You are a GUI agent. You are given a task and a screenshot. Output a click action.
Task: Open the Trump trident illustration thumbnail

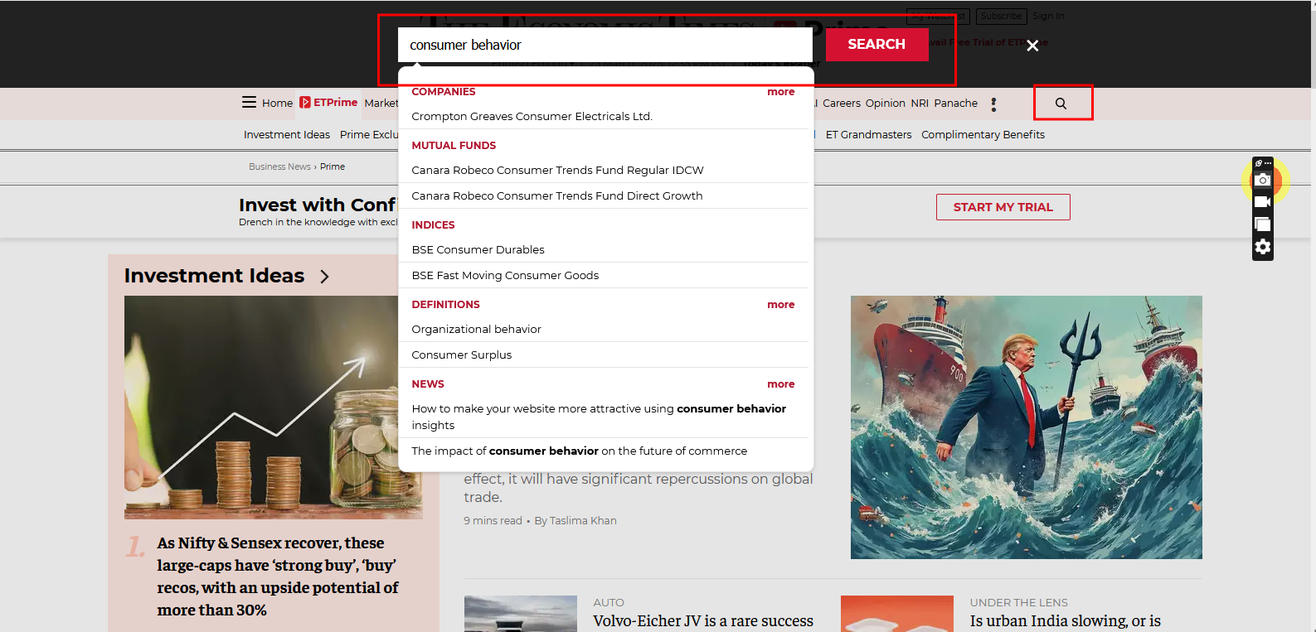tap(1026, 427)
